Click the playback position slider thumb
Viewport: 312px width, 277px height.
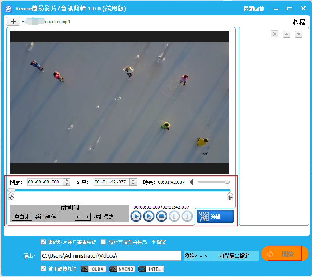[x=11, y=190]
